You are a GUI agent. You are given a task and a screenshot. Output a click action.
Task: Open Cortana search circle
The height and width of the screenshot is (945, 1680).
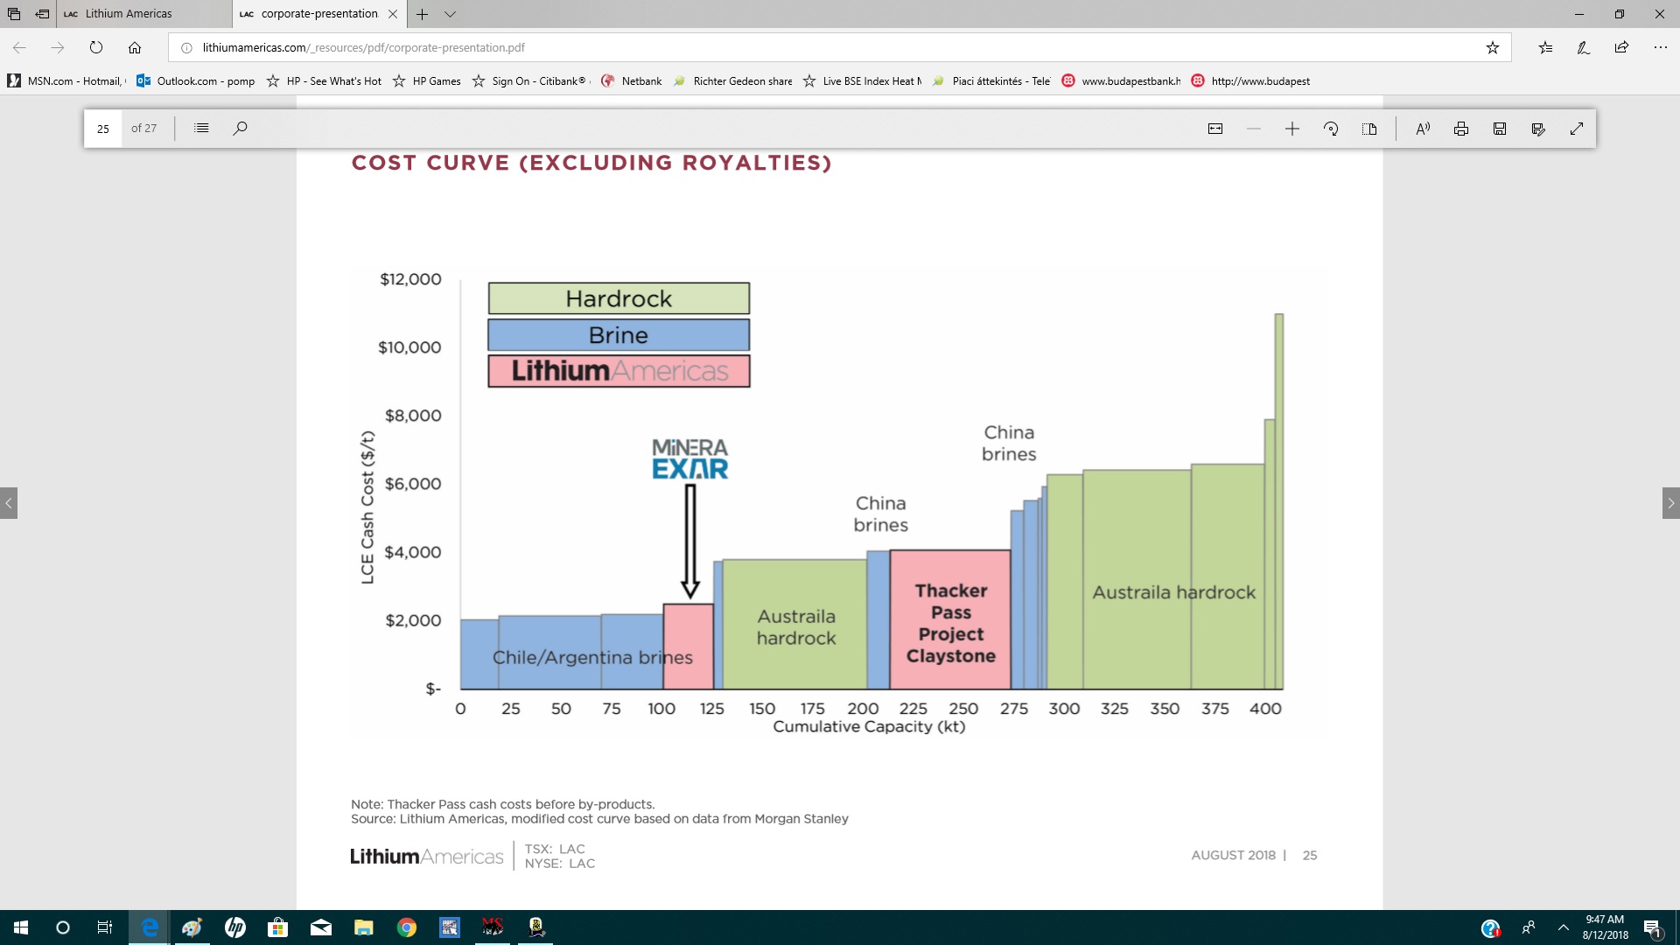click(x=63, y=927)
